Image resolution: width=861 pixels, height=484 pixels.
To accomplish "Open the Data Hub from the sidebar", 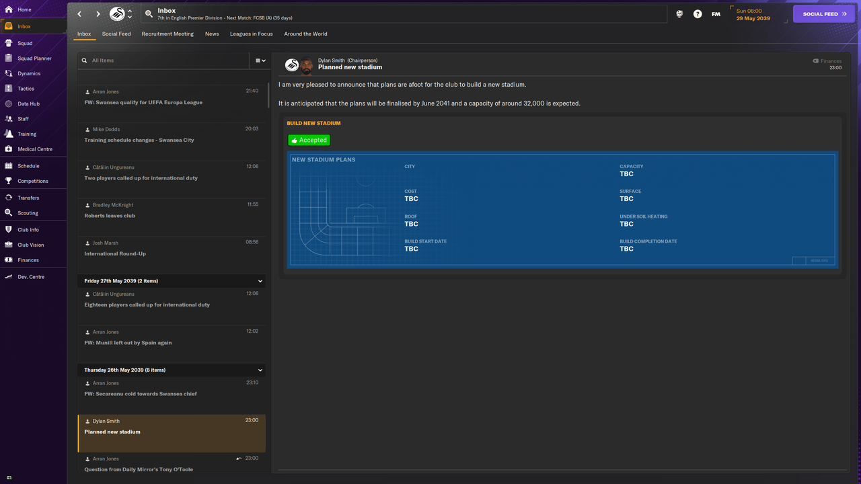I will point(32,104).
